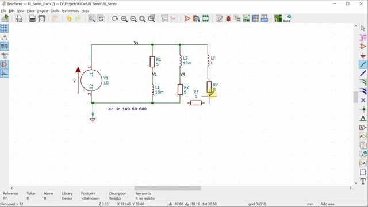368x207 pixels.
Task: Select the place text tool
Action: [363, 181]
